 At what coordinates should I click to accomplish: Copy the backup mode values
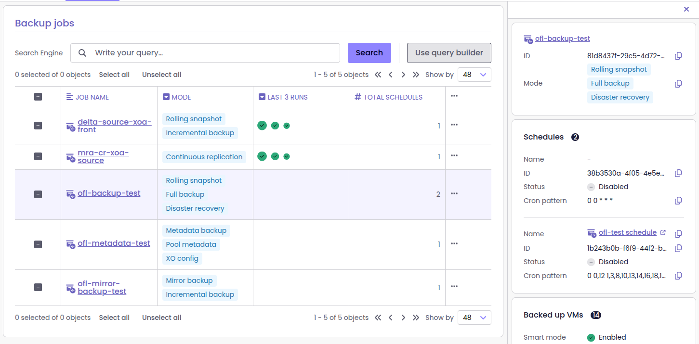coord(678,84)
